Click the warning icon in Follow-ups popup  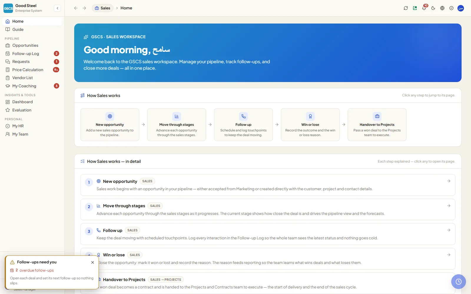(12, 262)
